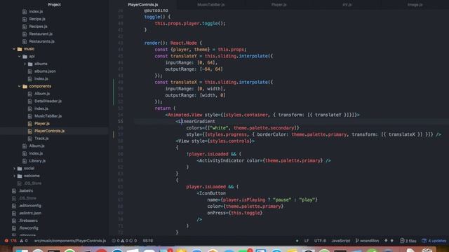Click LinearGradient tag on line 55

coord(196,121)
